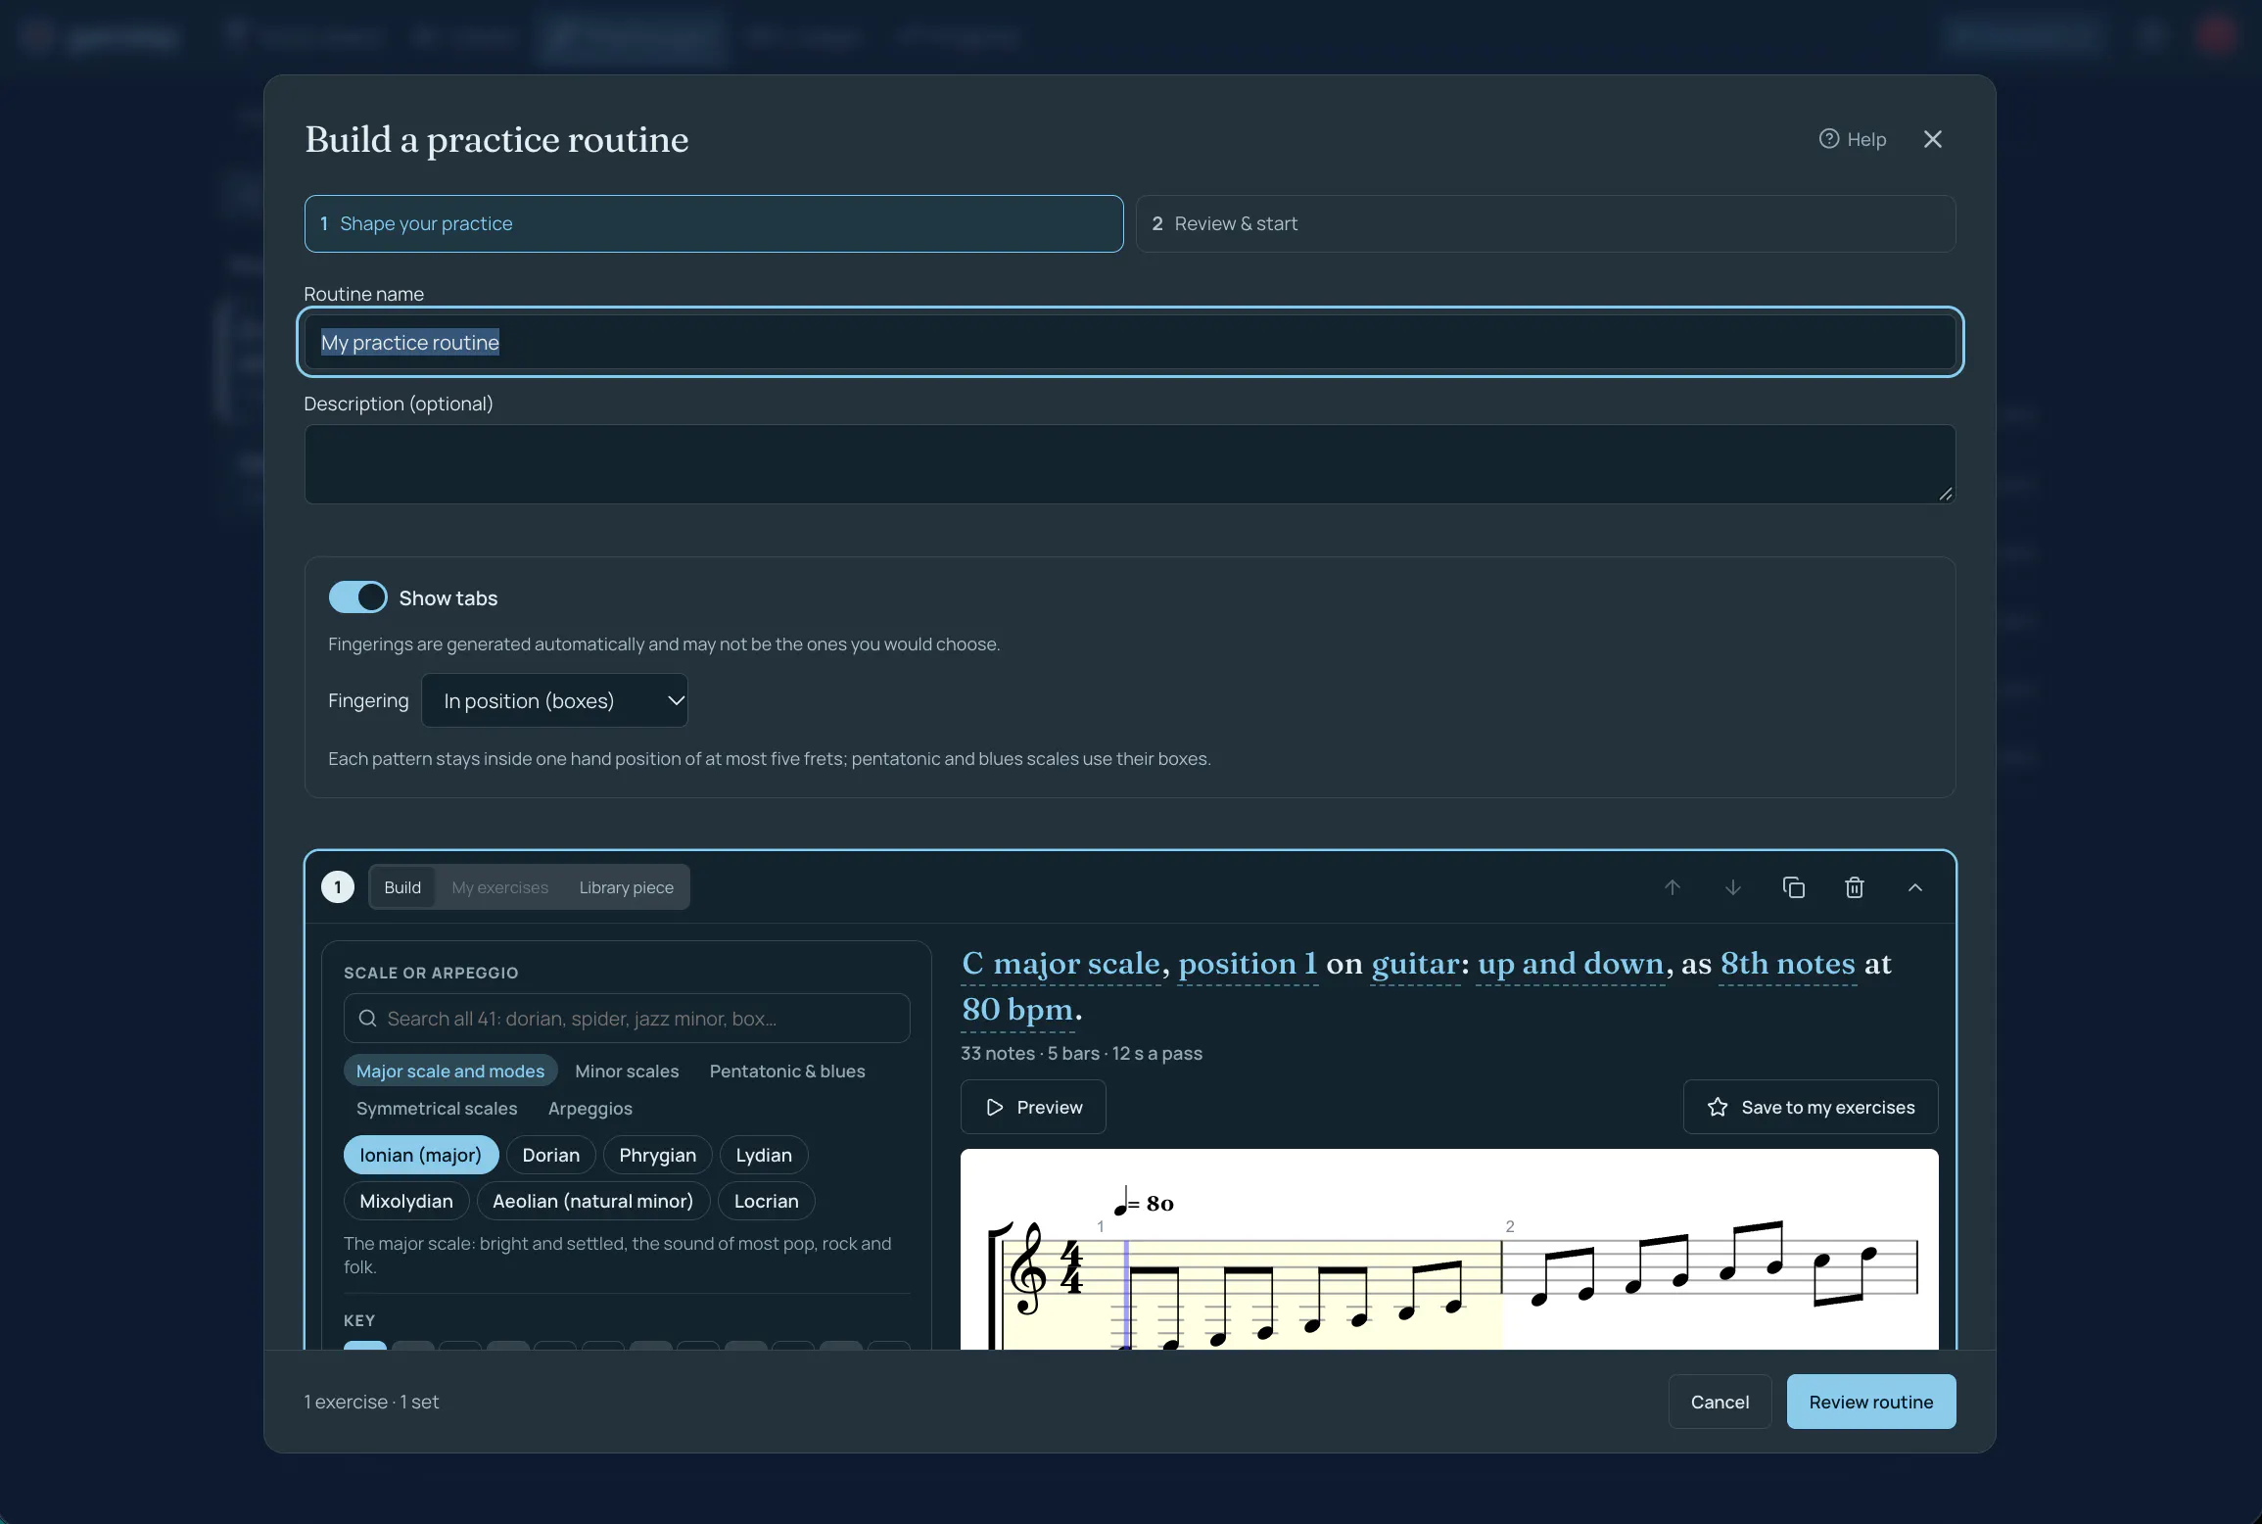This screenshot has width=2262, height=1524.
Task: Switch to Review & start step
Action: (1545, 223)
